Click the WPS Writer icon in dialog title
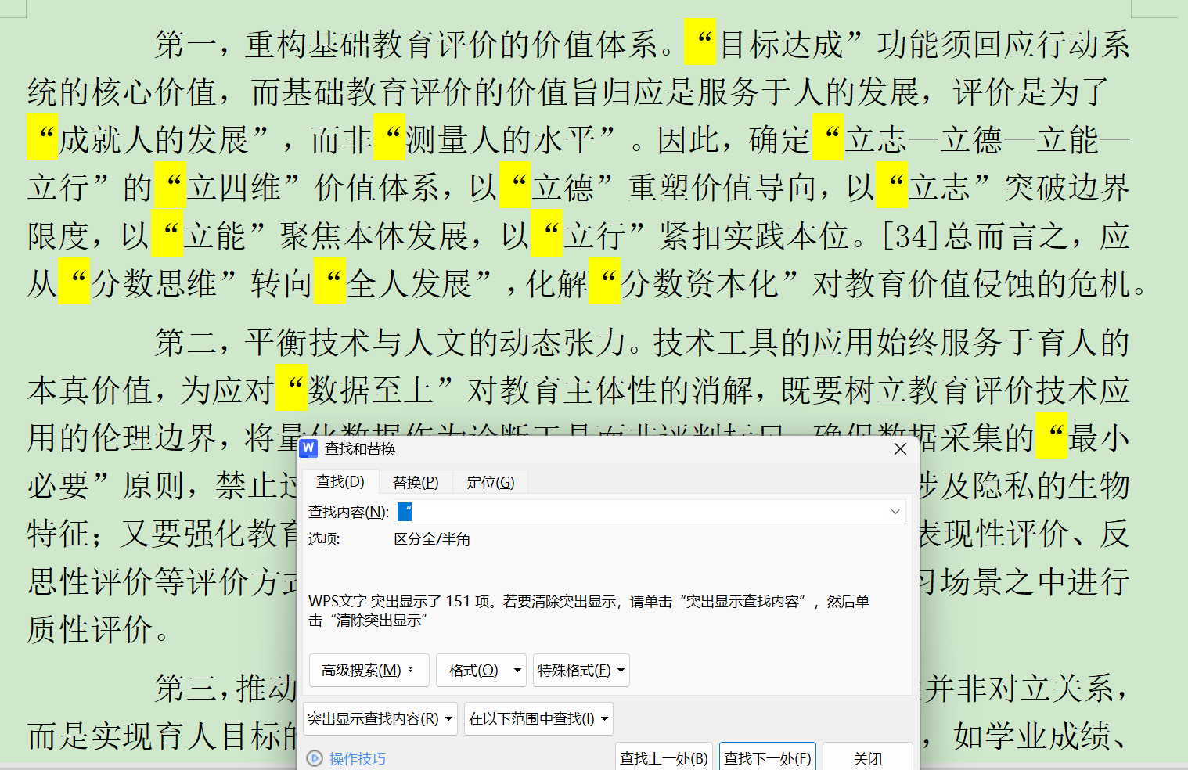 coord(308,448)
